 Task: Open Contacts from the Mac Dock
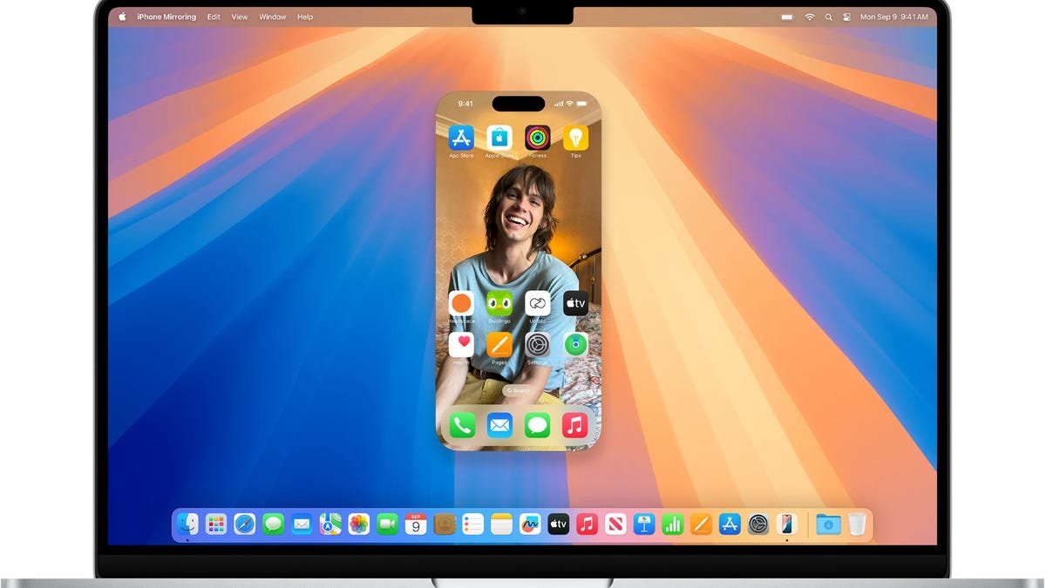click(445, 524)
